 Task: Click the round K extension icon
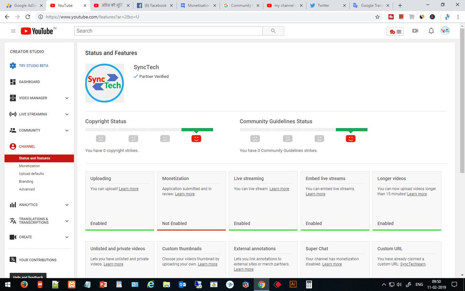(x=432, y=17)
